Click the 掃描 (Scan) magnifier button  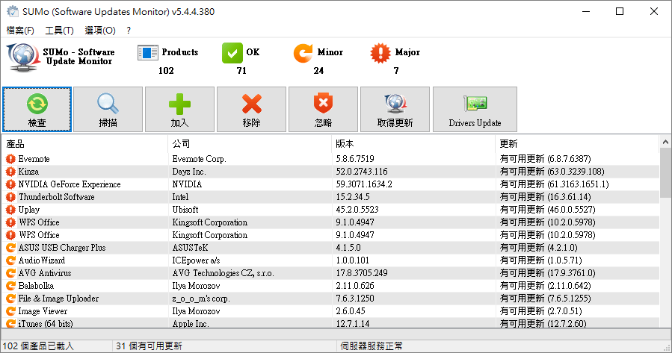[x=108, y=110]
